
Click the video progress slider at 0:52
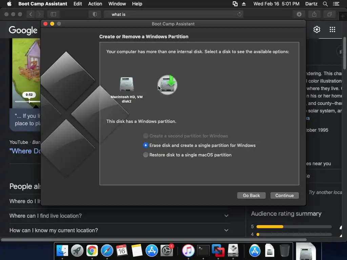click(29, 101)
